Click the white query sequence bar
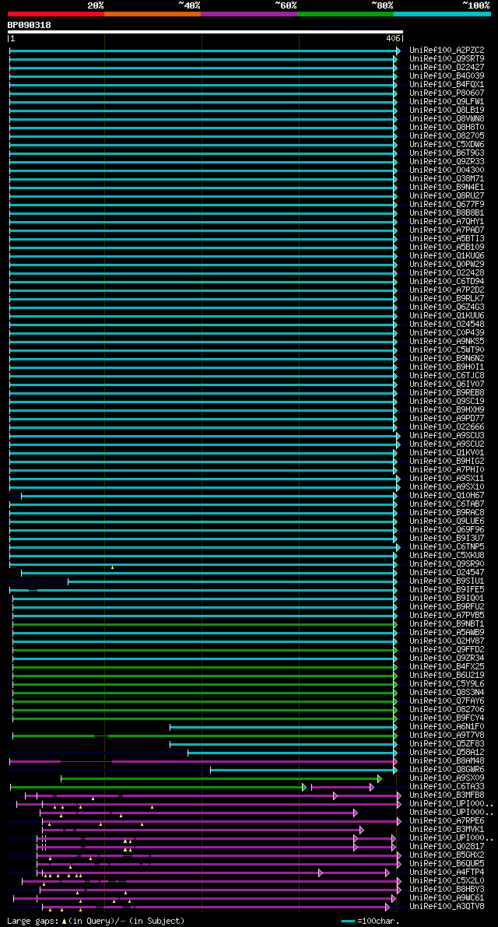The height and width of the screenshot is (927, 498). 205,32
